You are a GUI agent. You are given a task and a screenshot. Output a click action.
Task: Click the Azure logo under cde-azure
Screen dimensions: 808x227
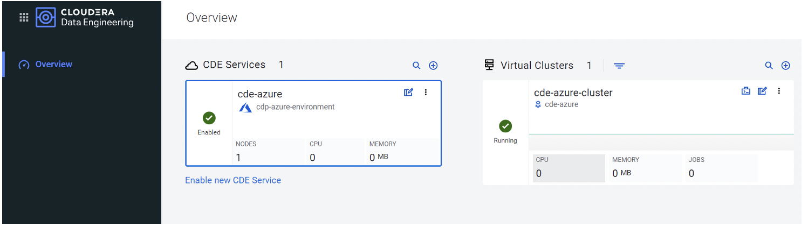point(245,108)
